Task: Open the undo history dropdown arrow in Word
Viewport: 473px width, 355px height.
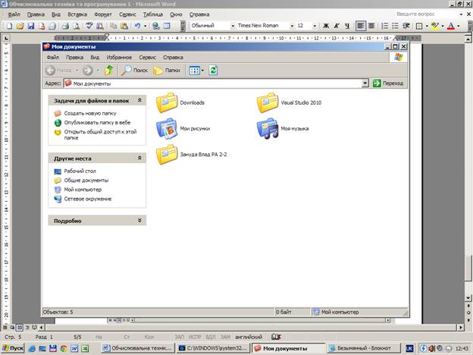Action: [145, 27]
